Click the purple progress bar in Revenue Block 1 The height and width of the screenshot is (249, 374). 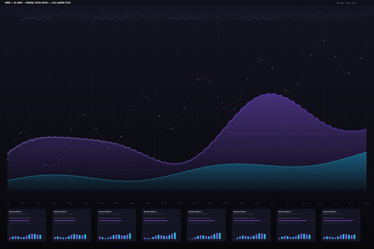point(19,221)
